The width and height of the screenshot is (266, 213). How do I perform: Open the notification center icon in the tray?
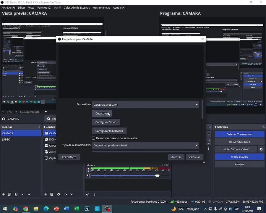[260, 209]
